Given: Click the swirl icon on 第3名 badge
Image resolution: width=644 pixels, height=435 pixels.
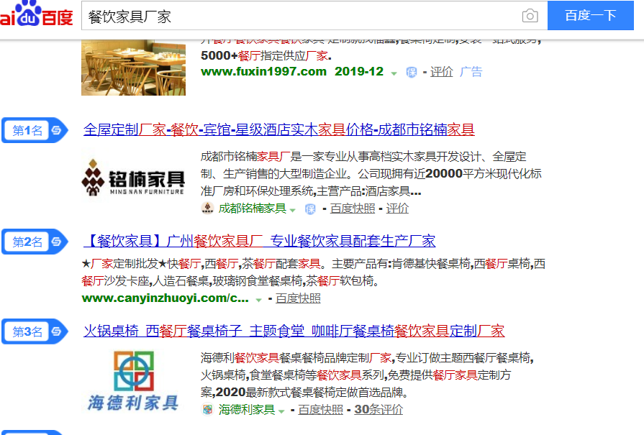Looking at the screenshot, I should (x=56, y=331).
